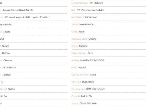This screenshot has width=146, height=109.
Task: Click the Sapele material value
Action: [x=7, y=32]
